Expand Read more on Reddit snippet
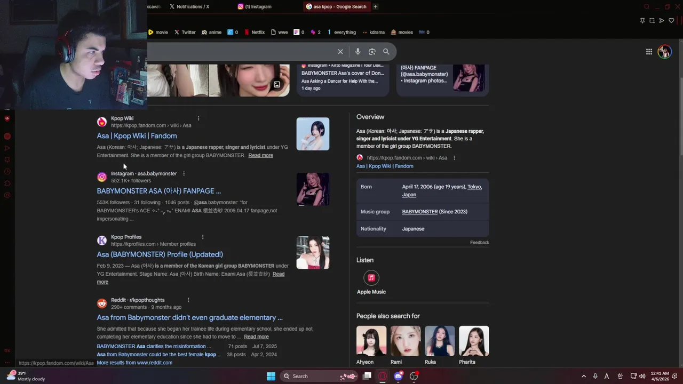 (256, 337)
